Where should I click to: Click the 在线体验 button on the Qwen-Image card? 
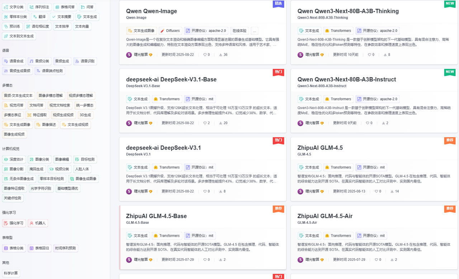(239, 31)
